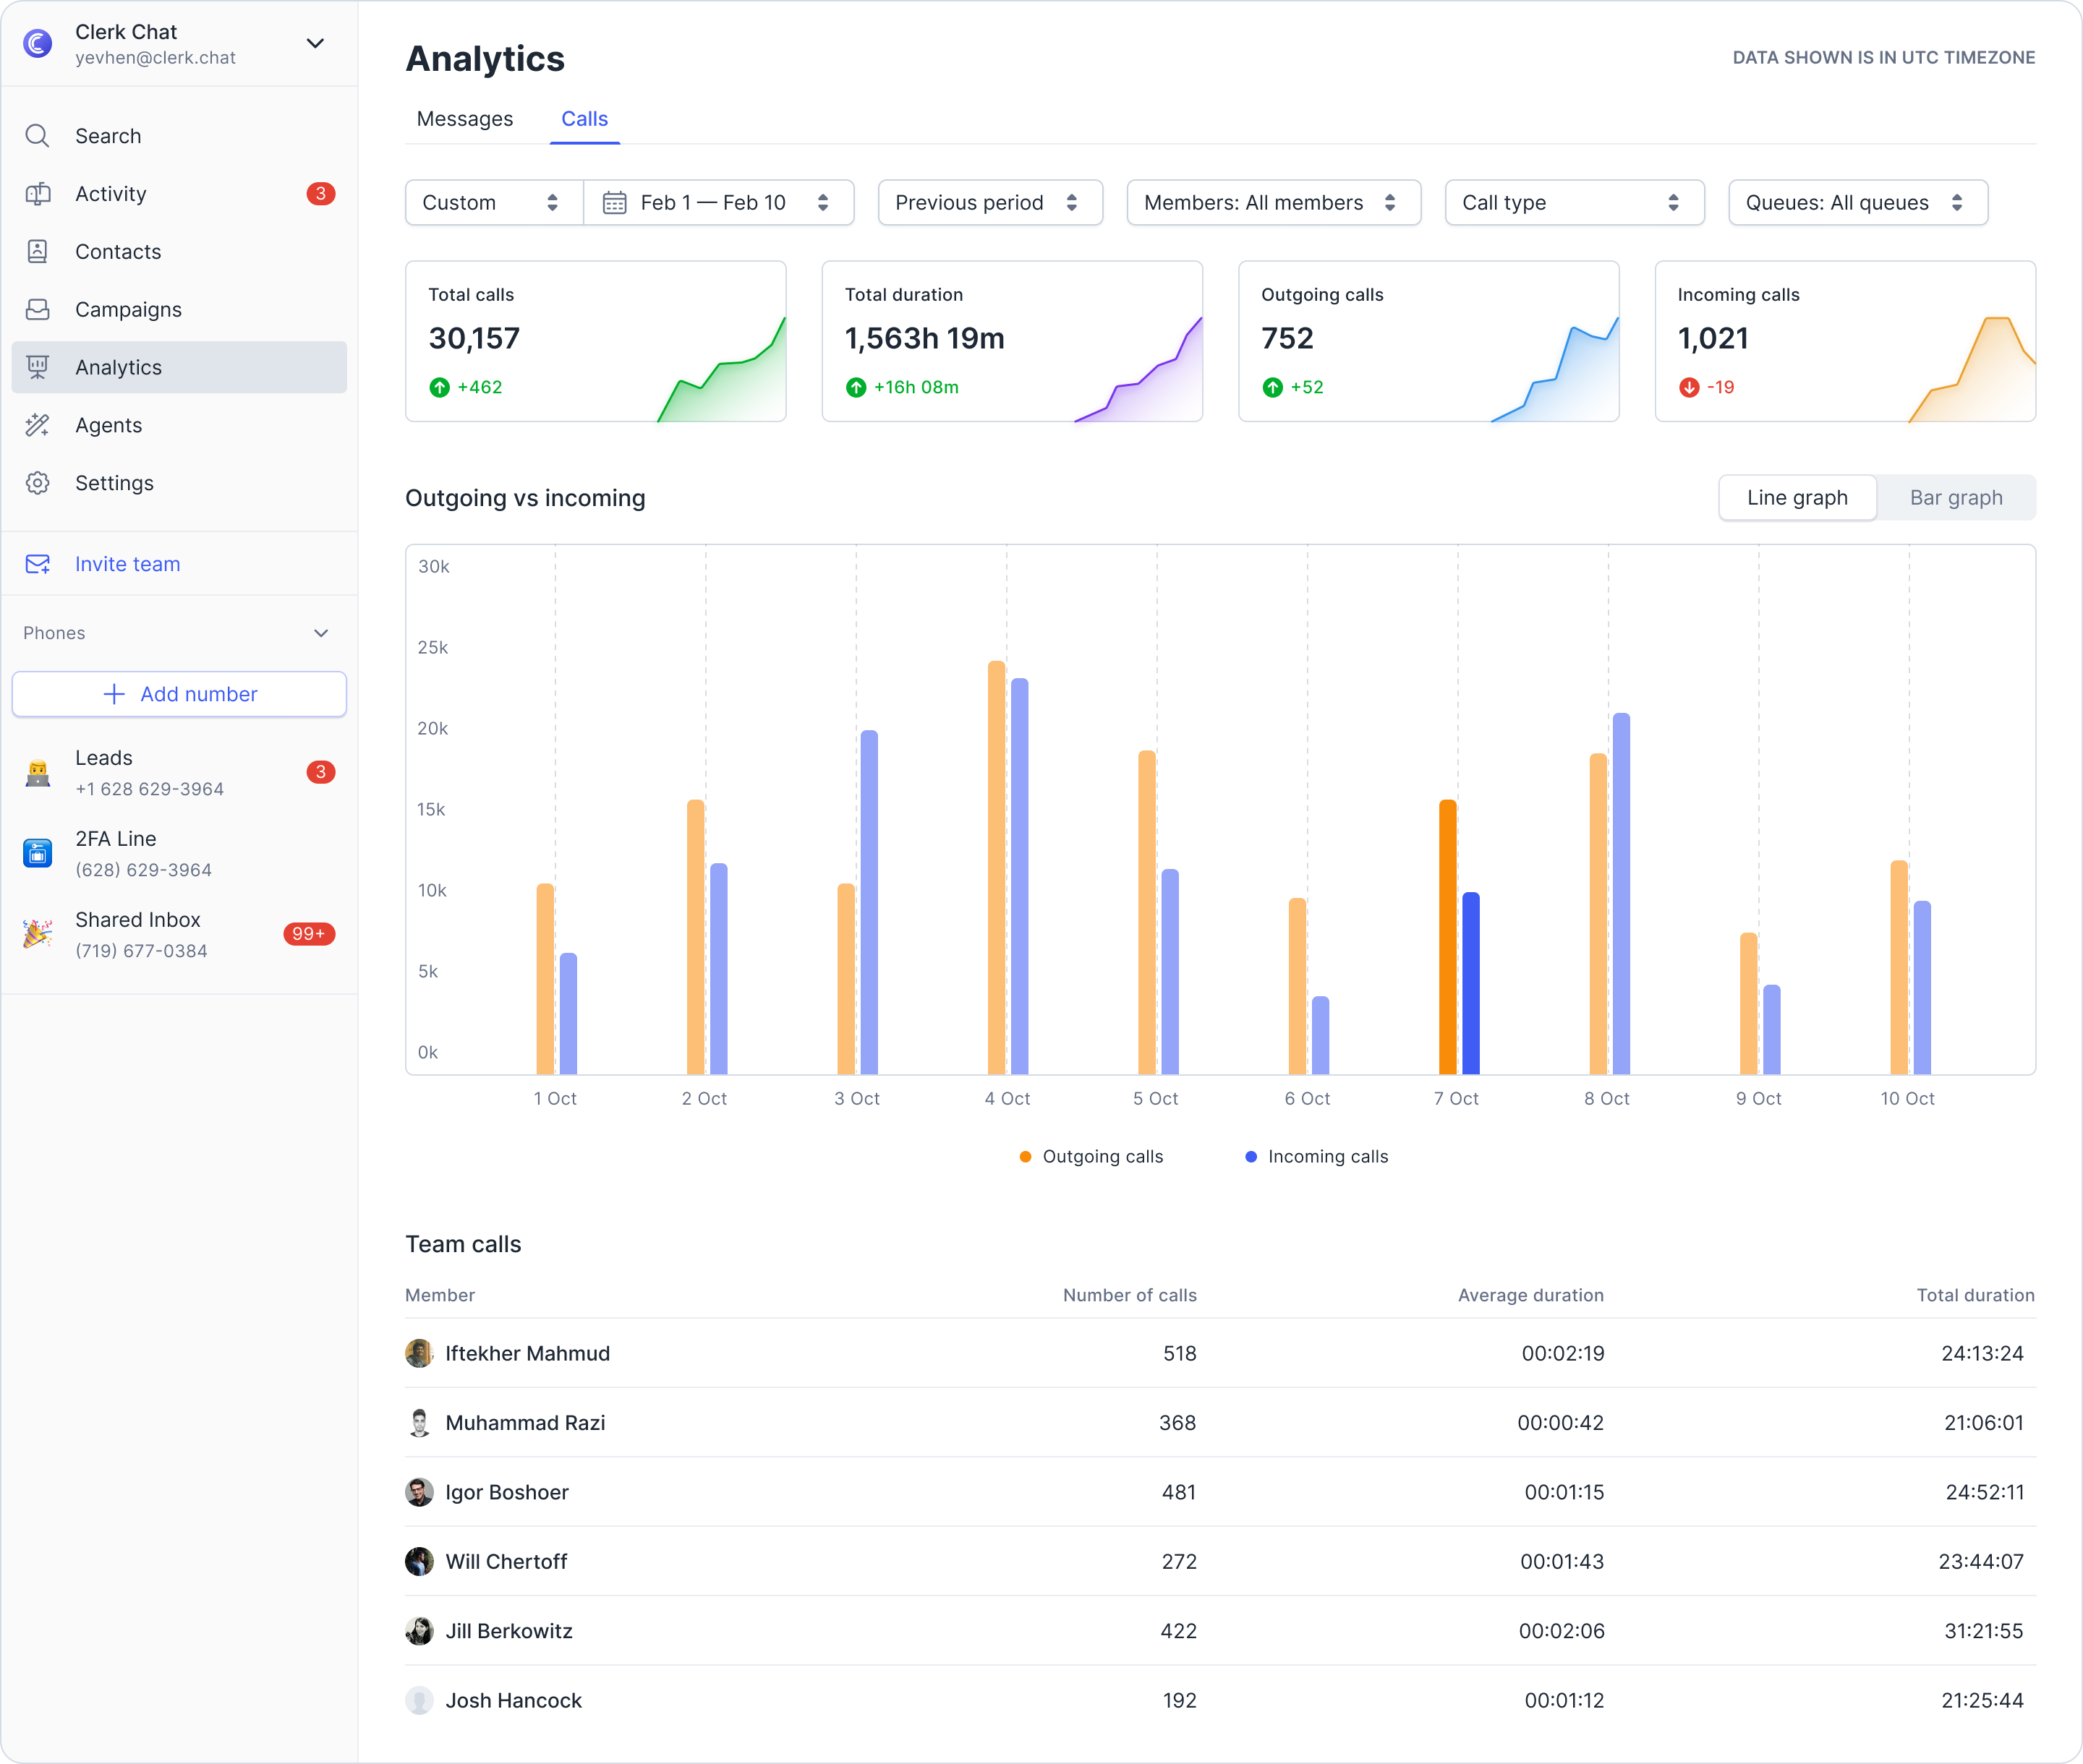Viewport: 2083px width, 1764px height.
Task: Click the Agents magic wand icon
Action: click(x=37, y=425)
